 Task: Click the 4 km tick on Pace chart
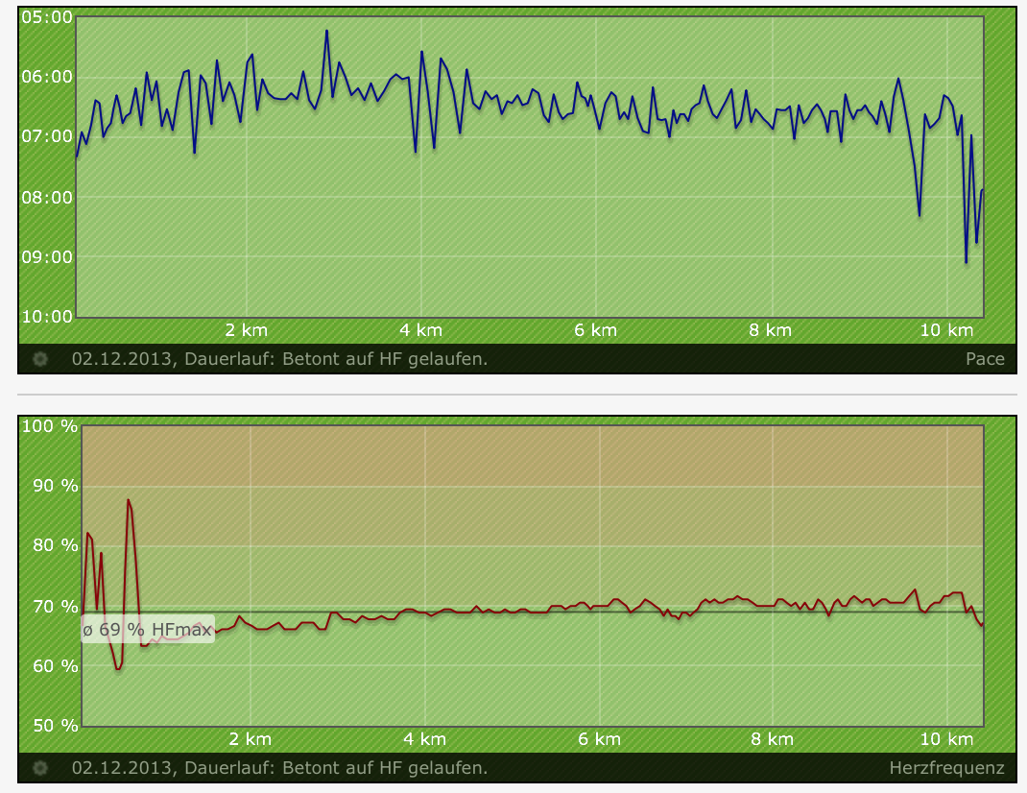pyautogui.click(x=421, y=330)
